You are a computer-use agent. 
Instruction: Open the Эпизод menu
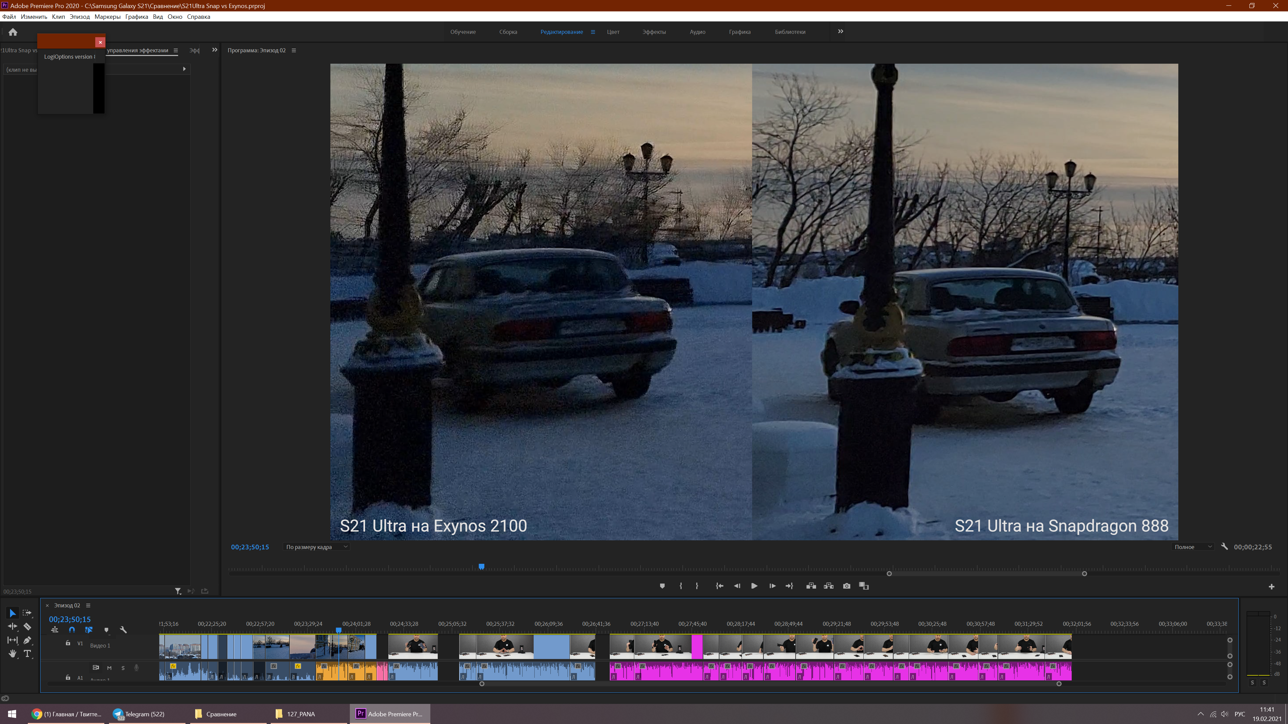(79, 17)
